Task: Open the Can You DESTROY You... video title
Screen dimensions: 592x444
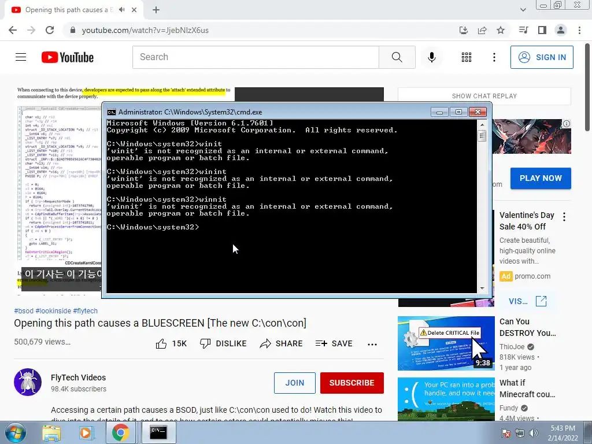Action: [x=527, y=327]
